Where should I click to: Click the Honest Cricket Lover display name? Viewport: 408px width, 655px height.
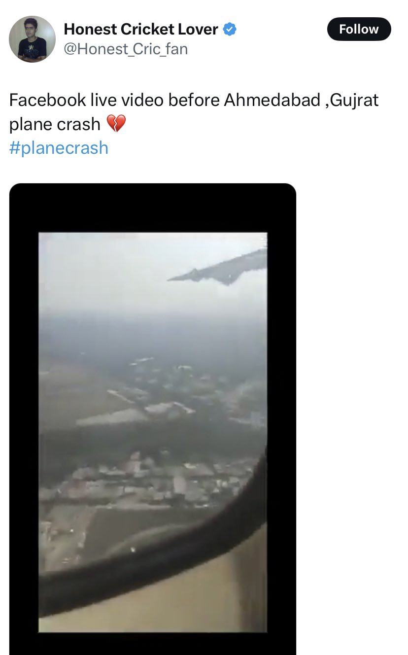[141, 30]
